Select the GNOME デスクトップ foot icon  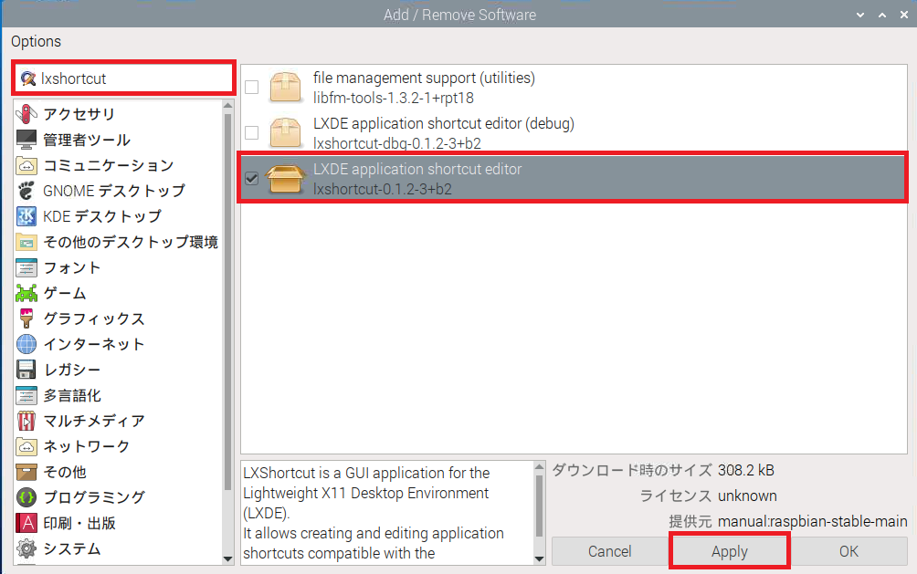click(x=26, y=191)
